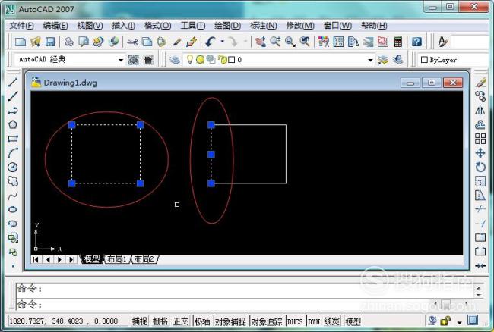The width and height of the screenshot is (494, 332).
Task: Select the Ellipse draw tool
Action: tap(13, 209)
